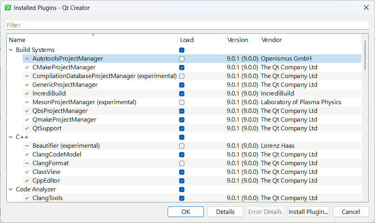Click the Lorenz Haas vendor cell

click(277, 146)
